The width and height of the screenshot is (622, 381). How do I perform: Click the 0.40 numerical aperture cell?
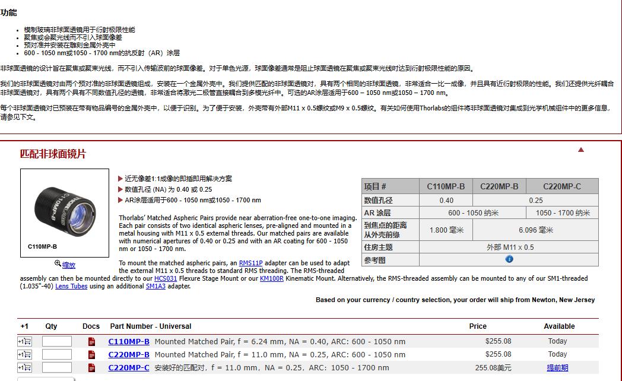(x=446, y=200)
